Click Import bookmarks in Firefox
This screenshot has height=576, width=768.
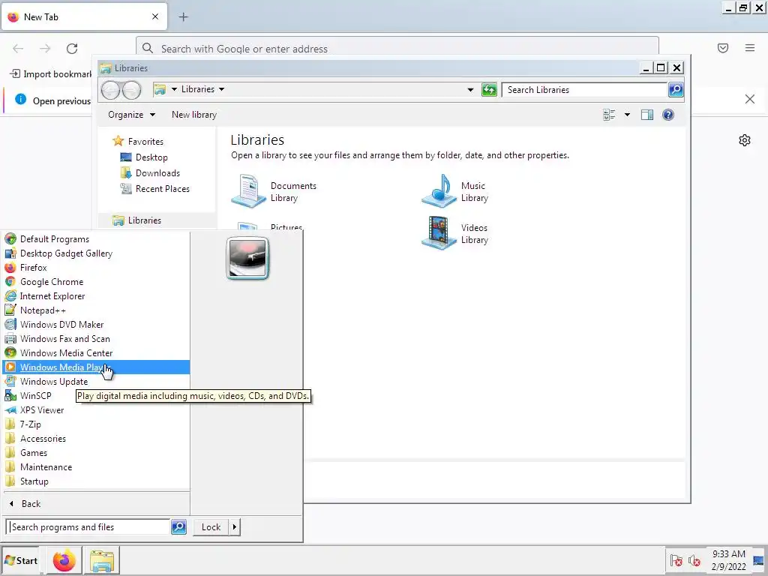pyautogui.click(x=51, y=74)
